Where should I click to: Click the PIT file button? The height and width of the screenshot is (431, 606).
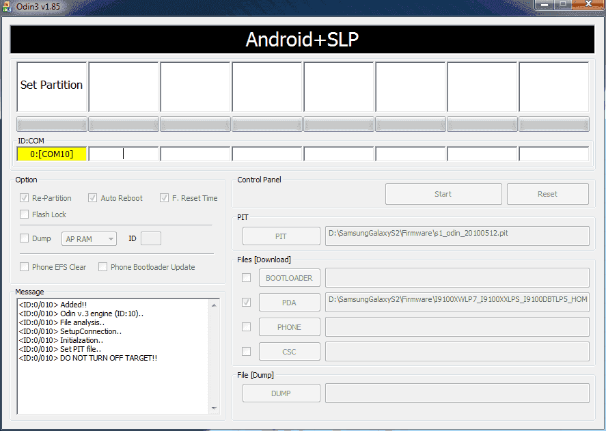point(281,236)
